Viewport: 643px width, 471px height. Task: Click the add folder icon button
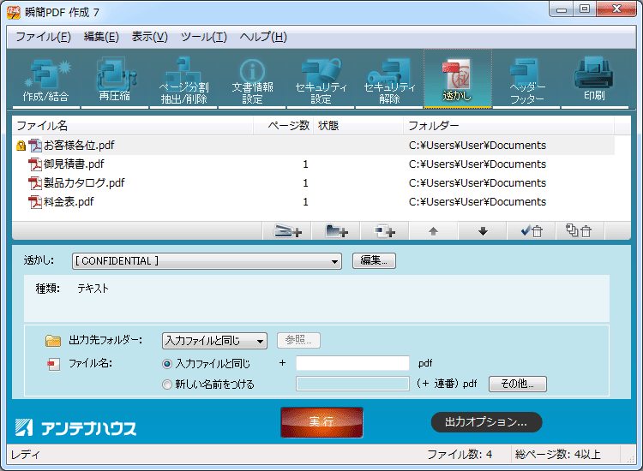[x=335, y=231]
